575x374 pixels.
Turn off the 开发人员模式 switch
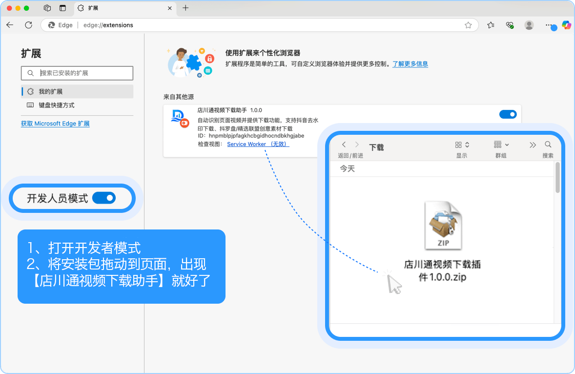104,198
